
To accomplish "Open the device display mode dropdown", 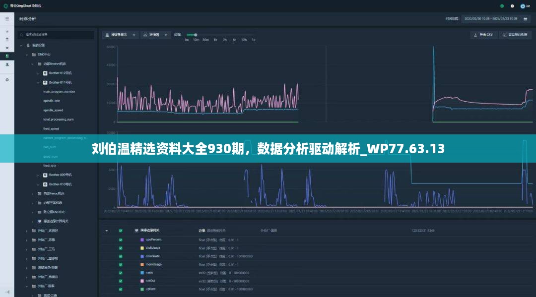I will 120,35.
